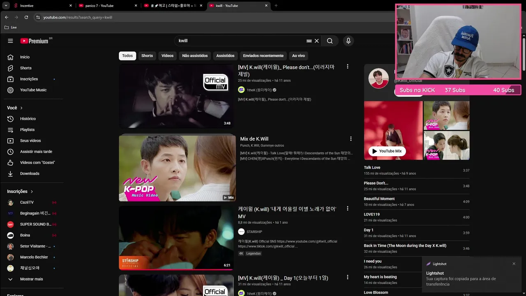Select the Vídeos filter chip

coord(167,55)
